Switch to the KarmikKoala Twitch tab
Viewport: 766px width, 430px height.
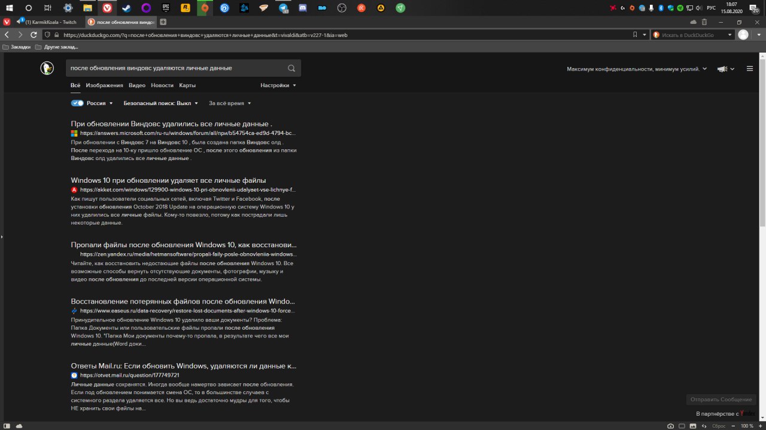[48, 22]
